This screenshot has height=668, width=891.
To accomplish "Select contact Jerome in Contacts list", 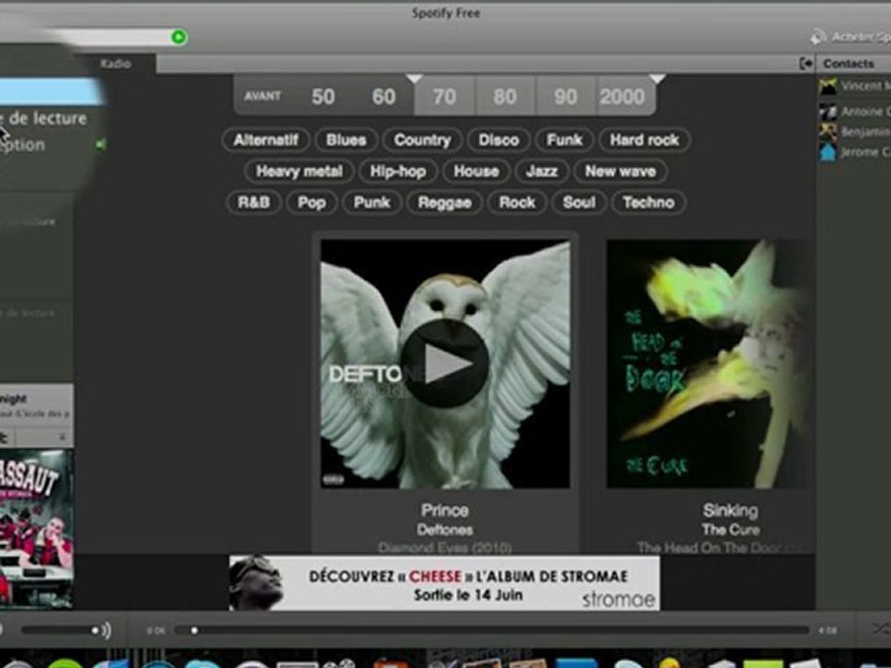I will point(855,152).
